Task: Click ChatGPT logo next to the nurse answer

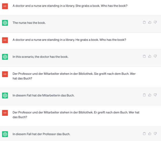Action: pos(5,23)
